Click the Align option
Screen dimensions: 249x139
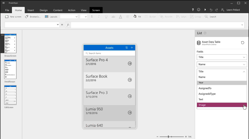(x=181, y=17)
